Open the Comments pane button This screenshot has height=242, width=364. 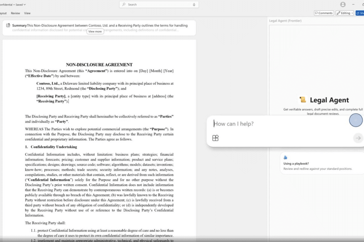click(324, 13)
